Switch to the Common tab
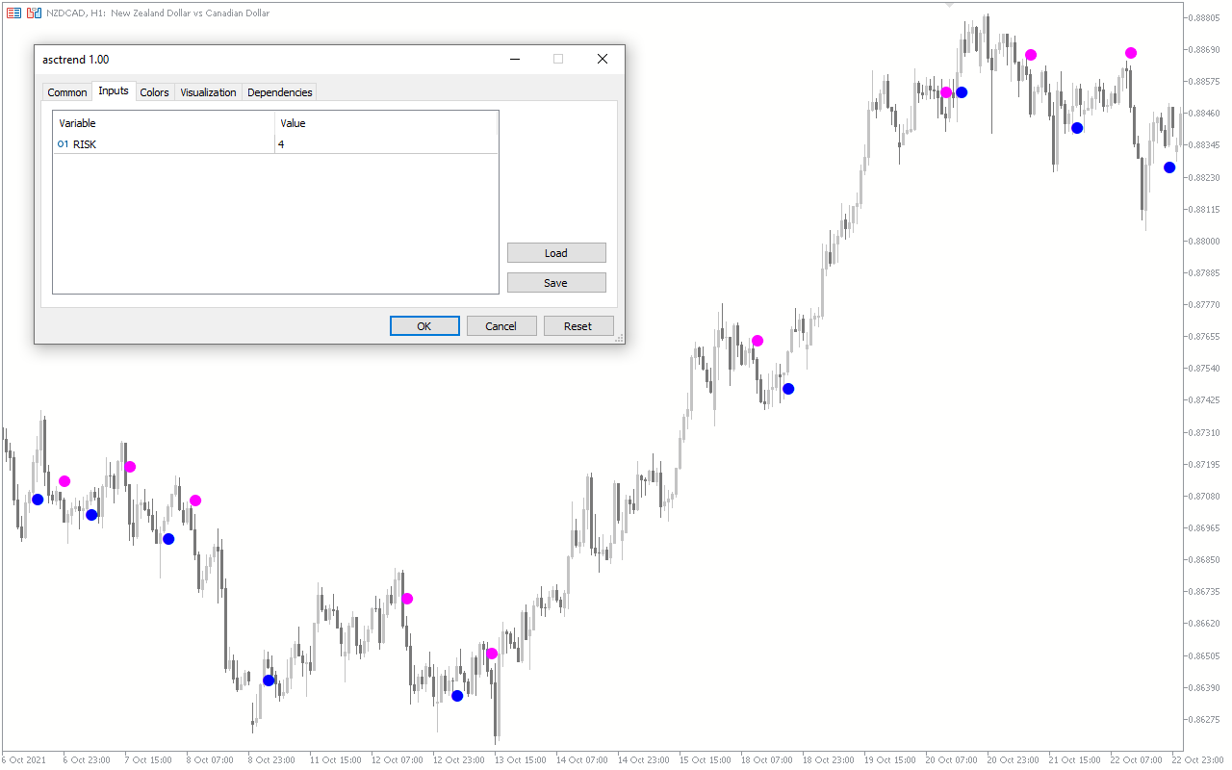This screenshot has width=1232, height=770. point(67,92)
